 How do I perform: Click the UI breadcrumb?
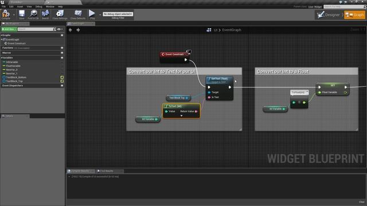tap(216, 30)
